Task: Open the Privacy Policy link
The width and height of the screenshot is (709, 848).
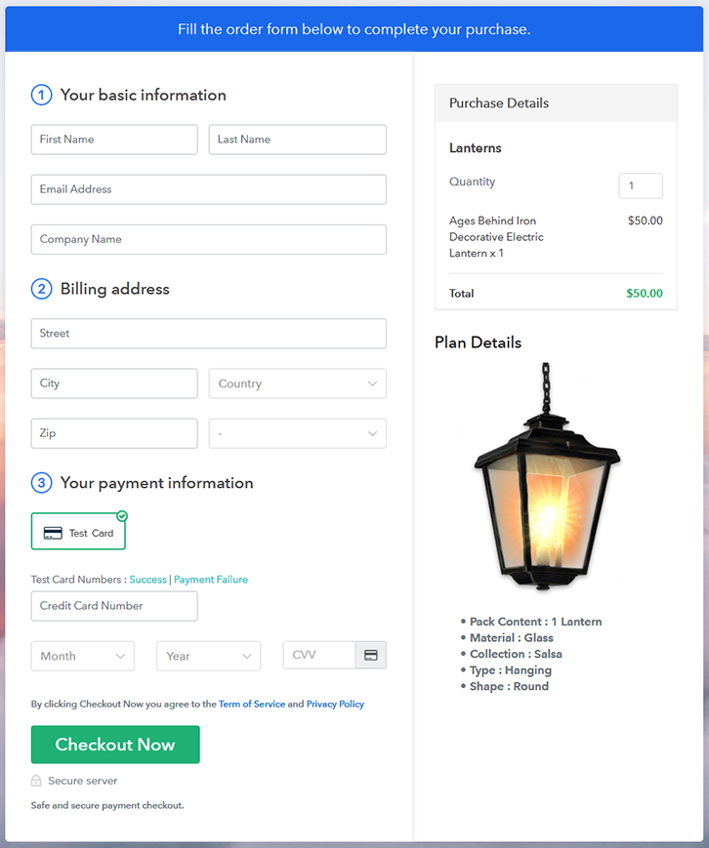Action: coord(335,705)
